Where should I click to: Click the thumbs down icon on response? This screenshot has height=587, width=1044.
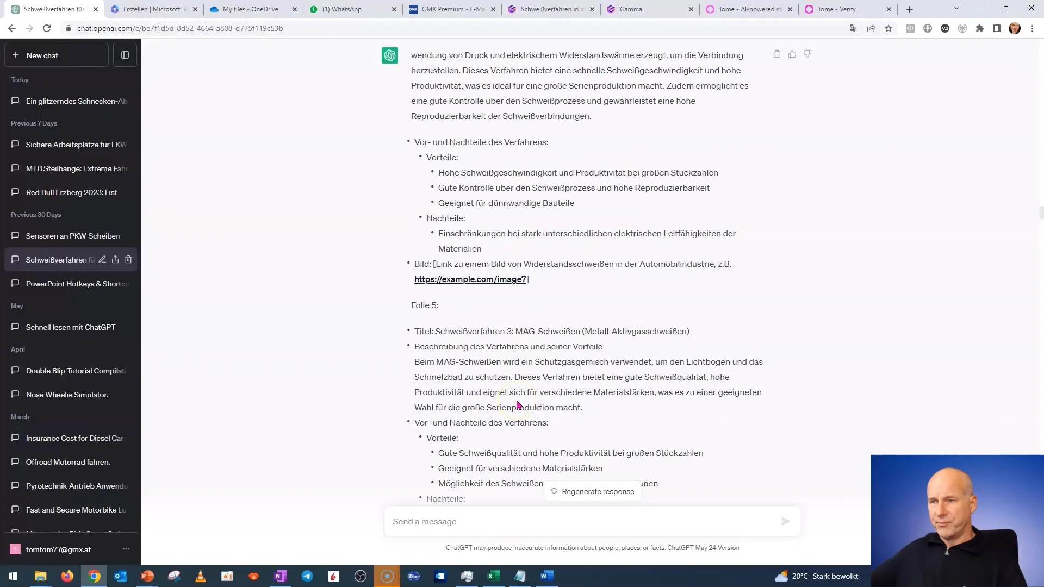pyautogui.click(x=808, y=53)
